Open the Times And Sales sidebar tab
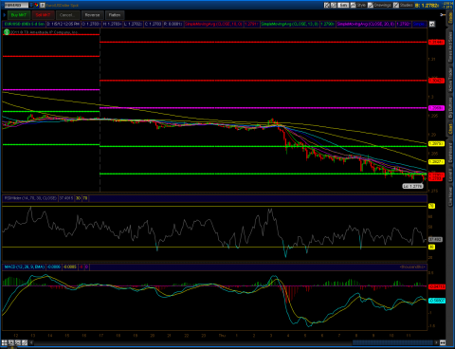 (x=450, y=47)
